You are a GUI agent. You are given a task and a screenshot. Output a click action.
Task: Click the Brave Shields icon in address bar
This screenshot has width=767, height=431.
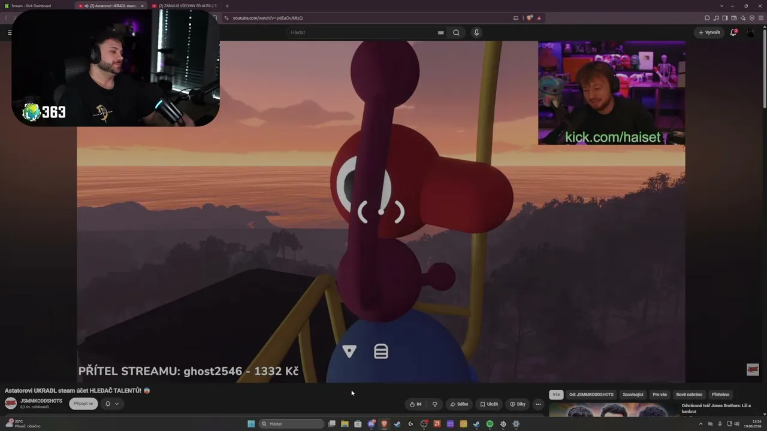pos(530,18)
